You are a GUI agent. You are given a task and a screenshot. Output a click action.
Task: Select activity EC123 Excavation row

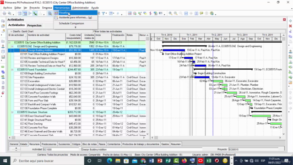coord(76,81)
